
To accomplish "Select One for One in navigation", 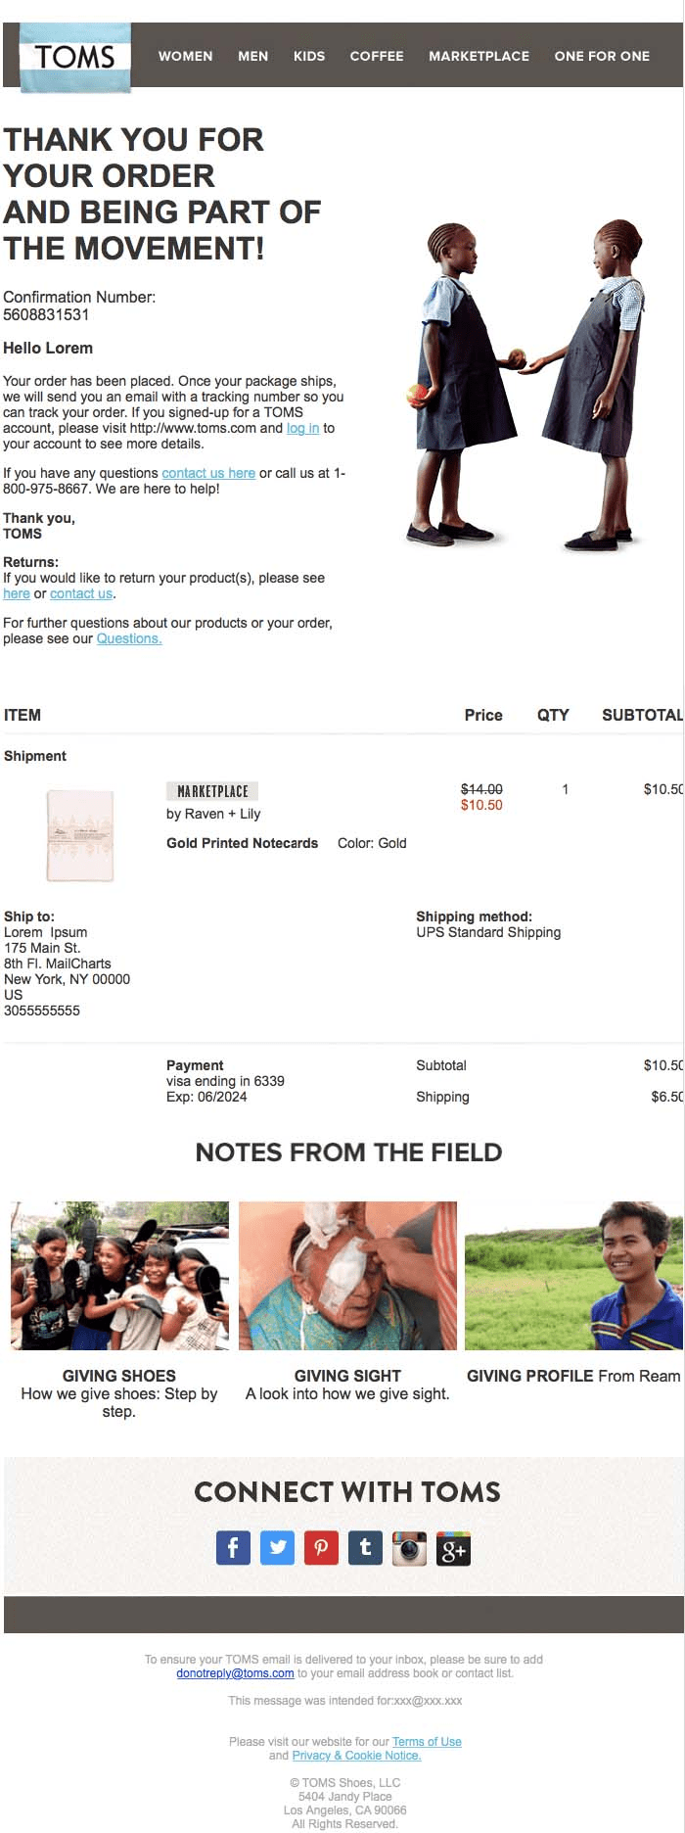I will (x=602, y=56).
